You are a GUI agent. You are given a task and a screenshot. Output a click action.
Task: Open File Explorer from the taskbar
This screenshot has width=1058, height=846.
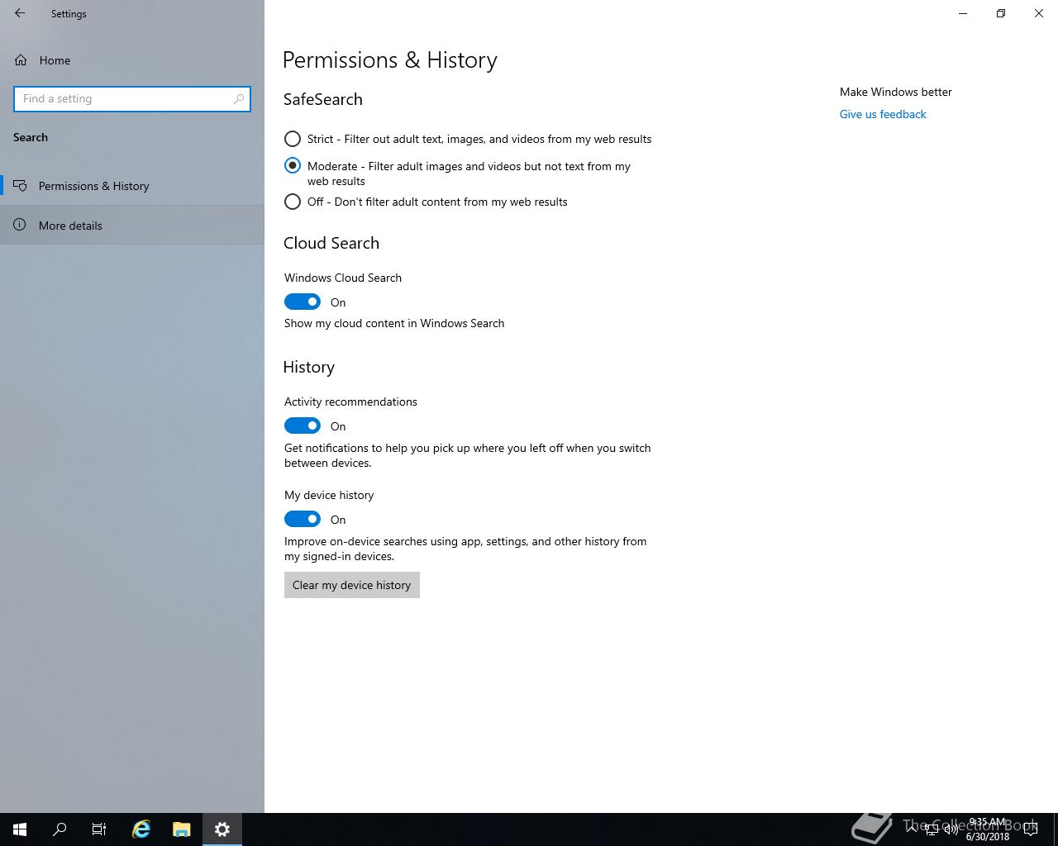point(181,829)
